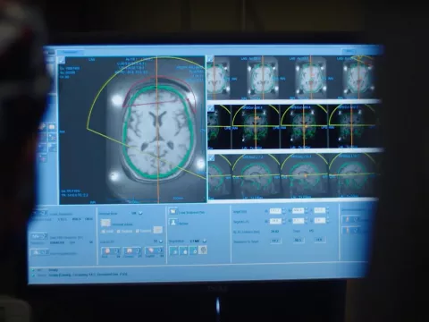429x322 pixels.
Task: Open the TC dropdown above view buttons
Action: [x=161, y=241]
